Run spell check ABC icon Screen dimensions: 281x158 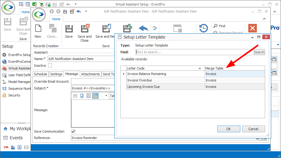click(x=155, y=28)
